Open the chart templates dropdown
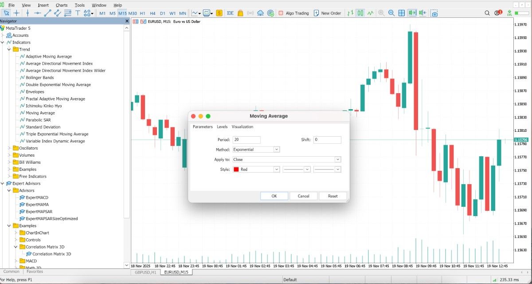 208,13
